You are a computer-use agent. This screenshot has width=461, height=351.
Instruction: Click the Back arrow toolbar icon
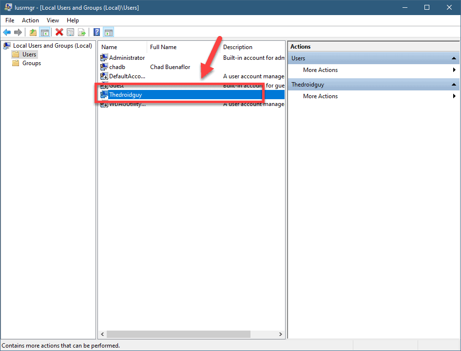(7, 32)
